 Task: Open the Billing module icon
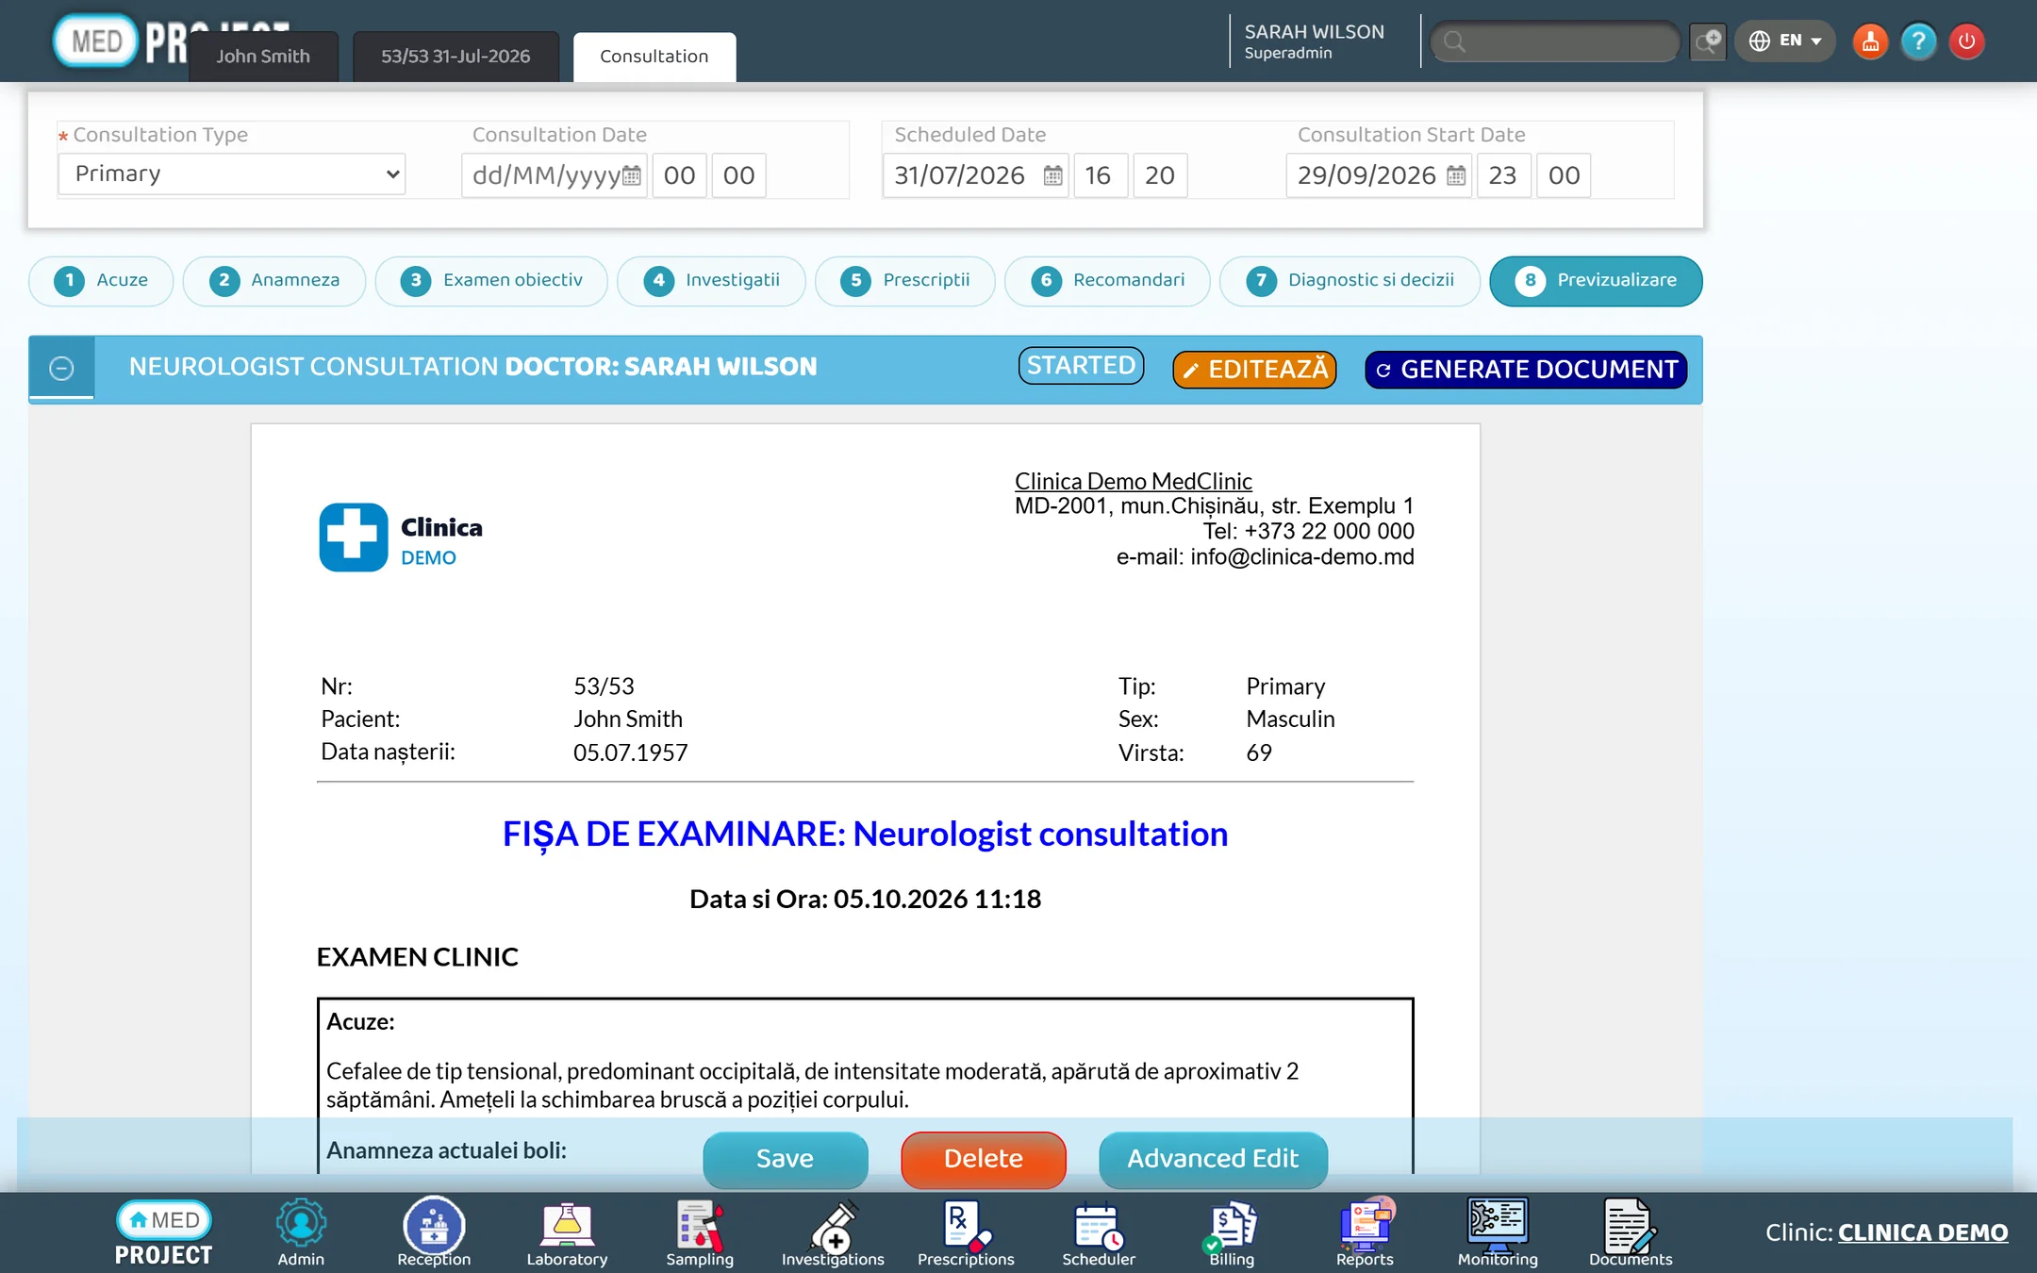click(1232, 1232)
